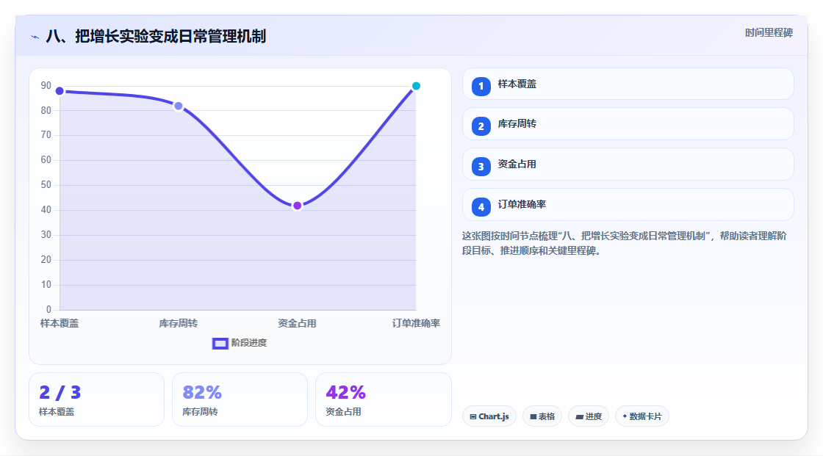
Task: Select the 资金占用 data point at 42
Action: point(297,206)
